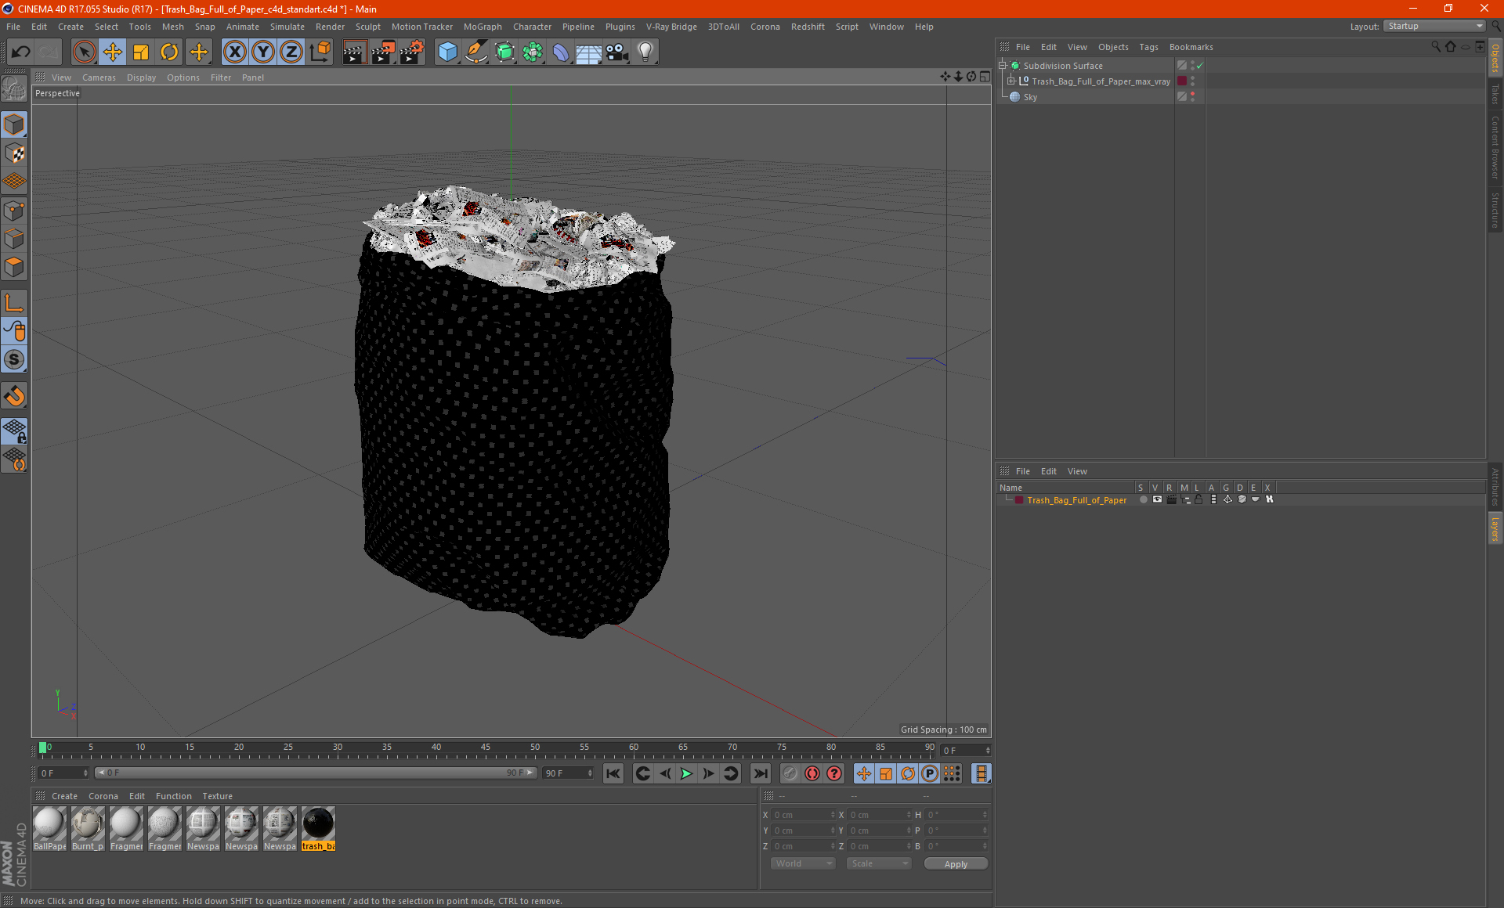Click timeline preview range slider

(316, 773)
